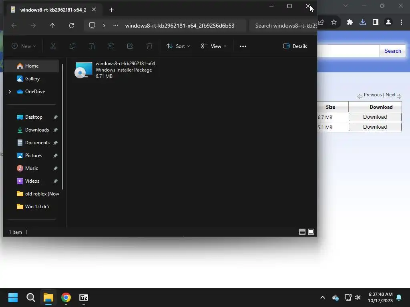Click Download button for 6.7 MB row

click(375, 117)
